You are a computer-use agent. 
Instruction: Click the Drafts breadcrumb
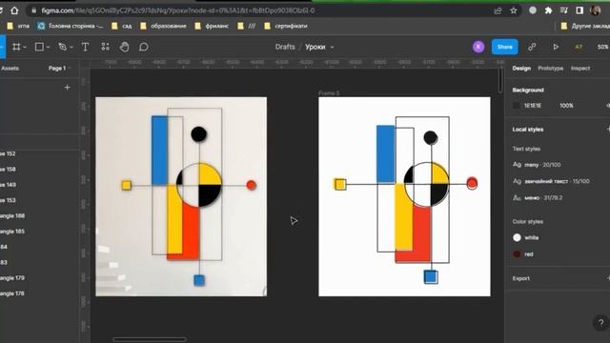click(285, 47)
